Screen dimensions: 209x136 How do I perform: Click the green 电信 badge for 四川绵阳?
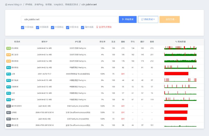point(9,48)
